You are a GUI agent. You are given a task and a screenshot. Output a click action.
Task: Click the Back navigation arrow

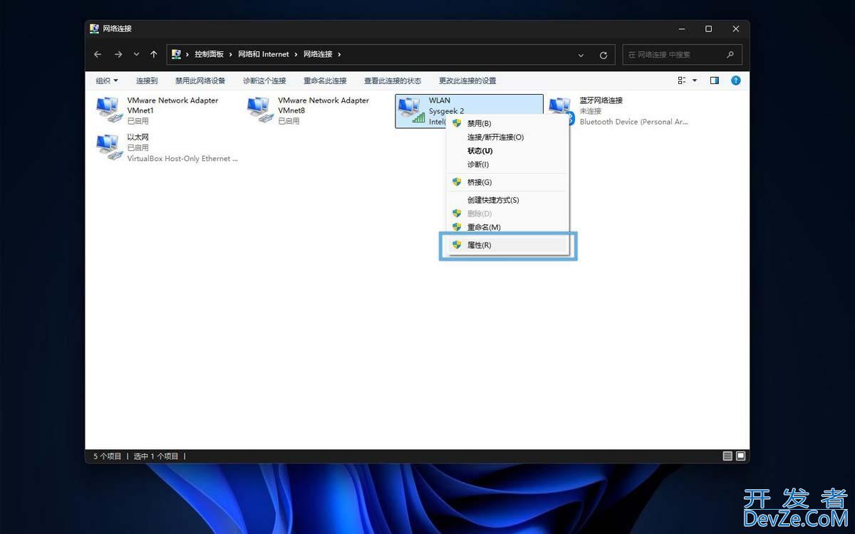click(x=98, y=55)
